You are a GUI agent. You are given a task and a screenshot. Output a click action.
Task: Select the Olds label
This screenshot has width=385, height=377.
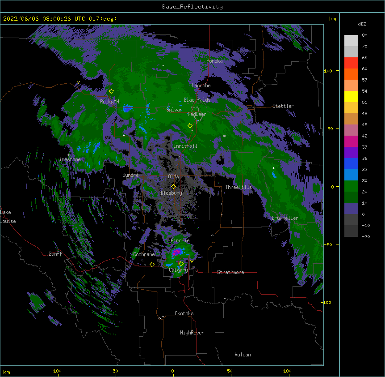coord(173,176)
